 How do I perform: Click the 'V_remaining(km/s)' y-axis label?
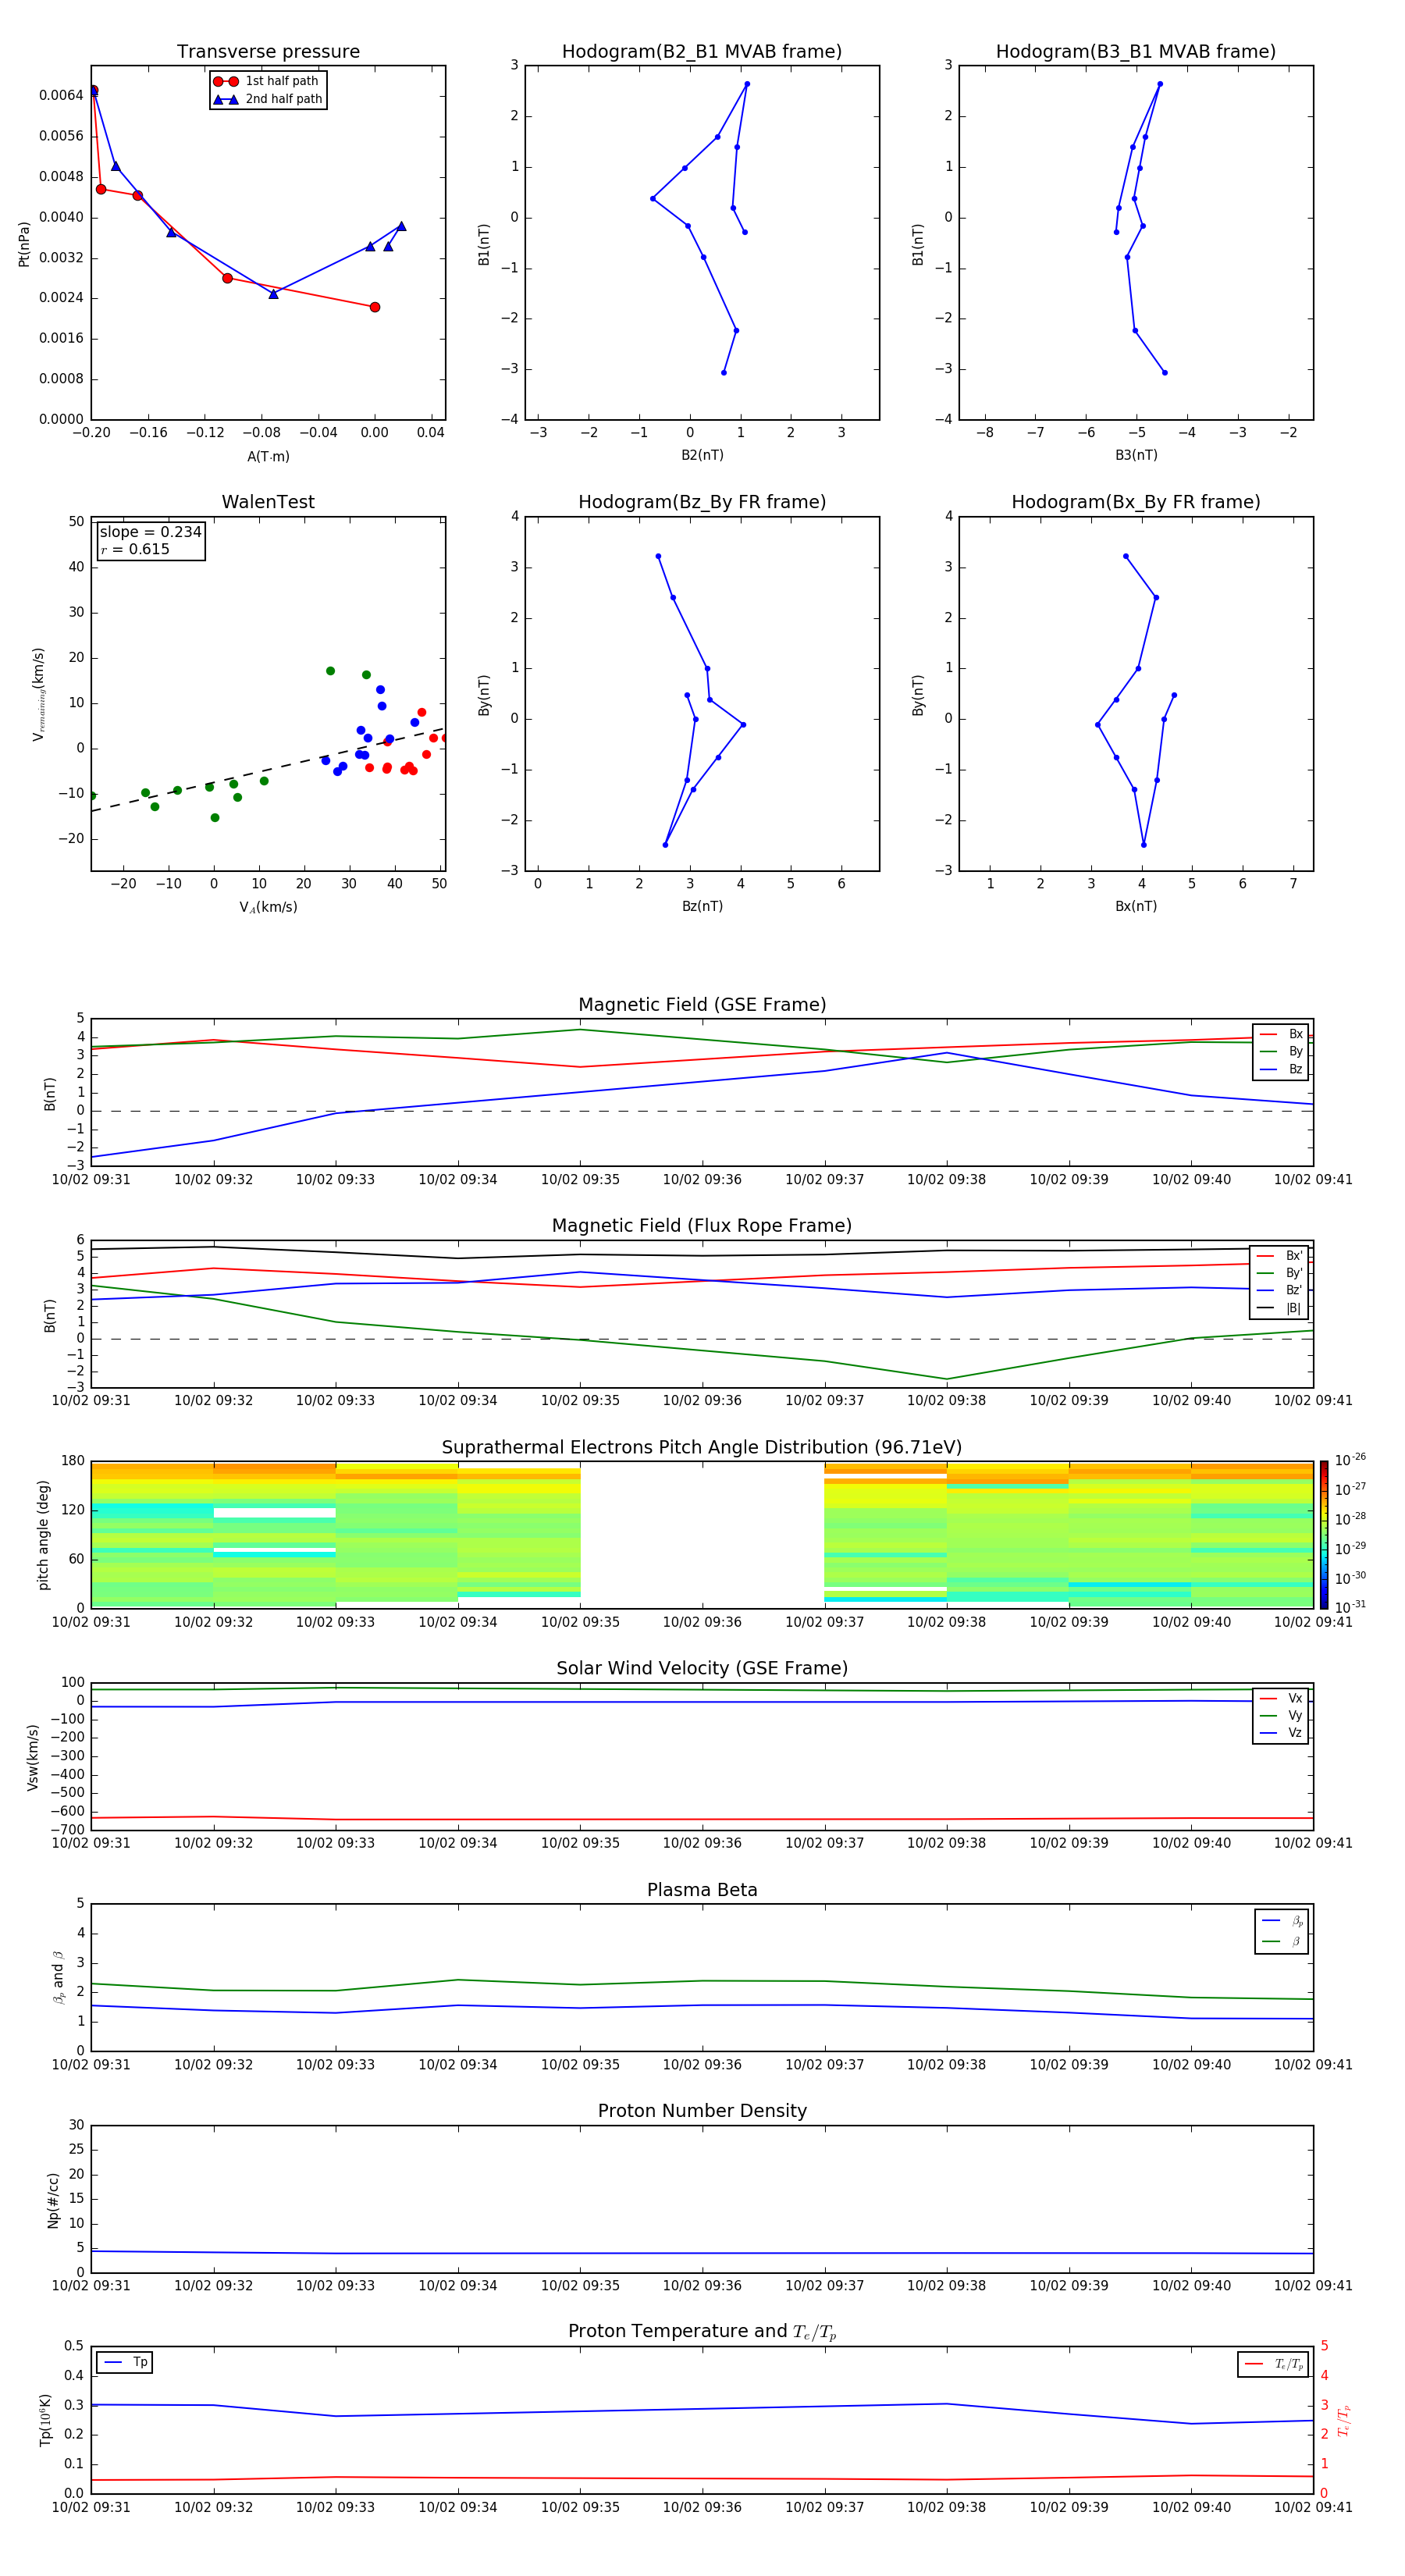(39, 694)
